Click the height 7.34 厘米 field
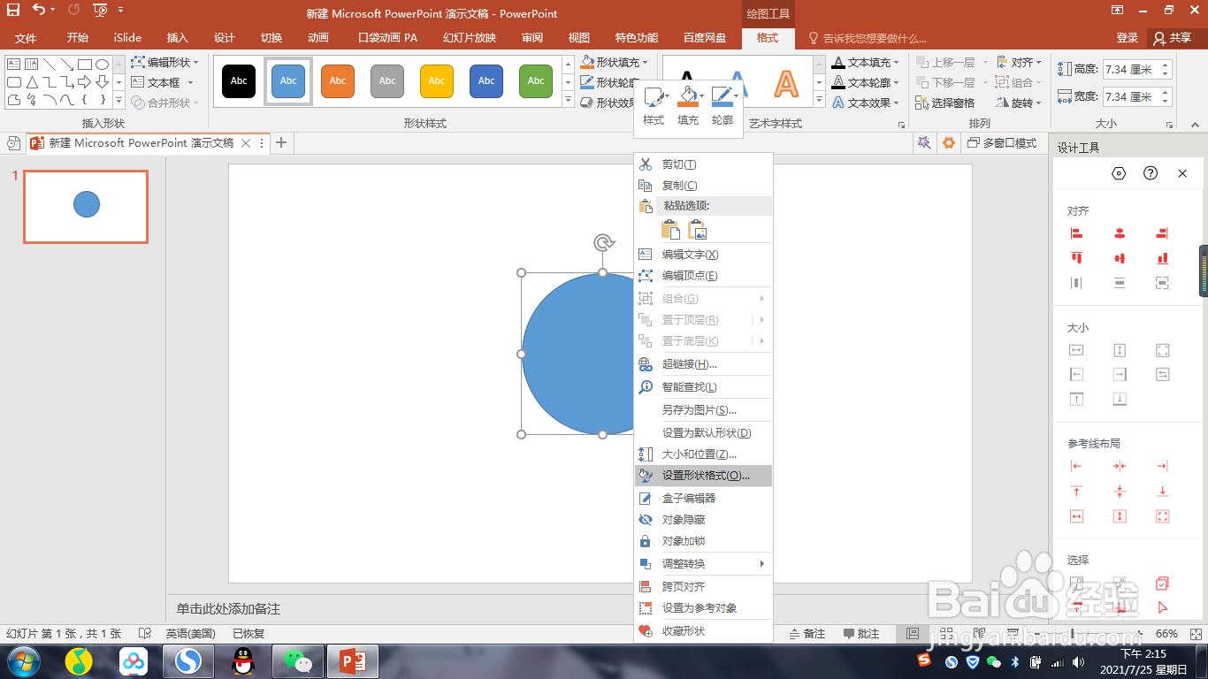 coord(1130,69)
